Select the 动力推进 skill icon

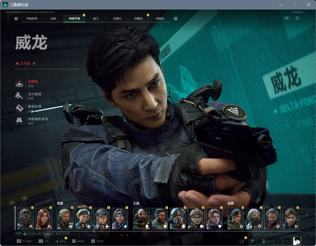click(19, 96)
